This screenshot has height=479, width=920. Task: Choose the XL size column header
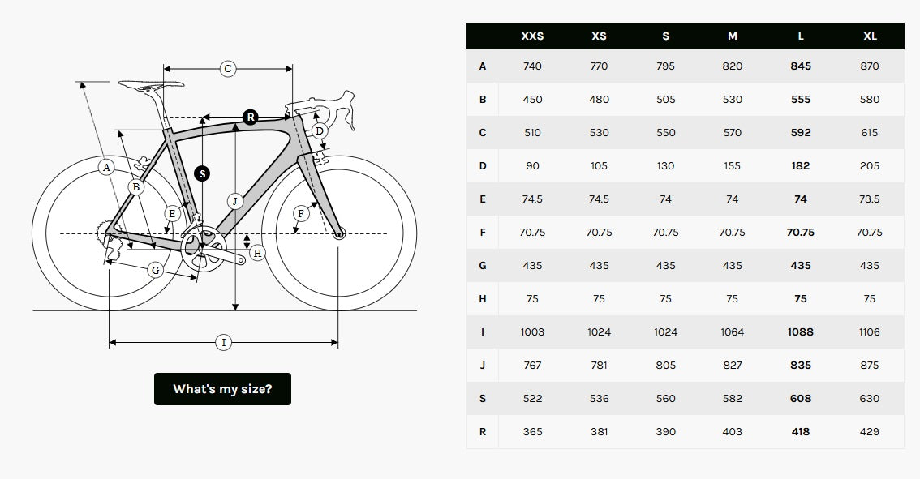click(x=870, y=36)
